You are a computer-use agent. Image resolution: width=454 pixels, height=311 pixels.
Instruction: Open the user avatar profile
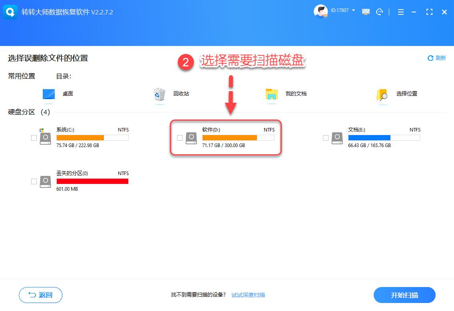(x=321, y=11)
